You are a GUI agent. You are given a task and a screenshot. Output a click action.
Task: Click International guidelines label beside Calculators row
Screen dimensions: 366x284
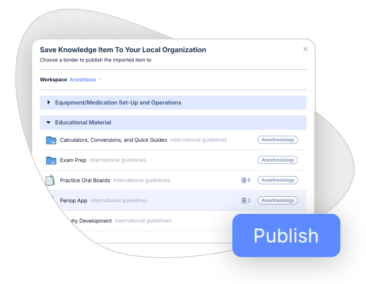[x=198, y=140]
